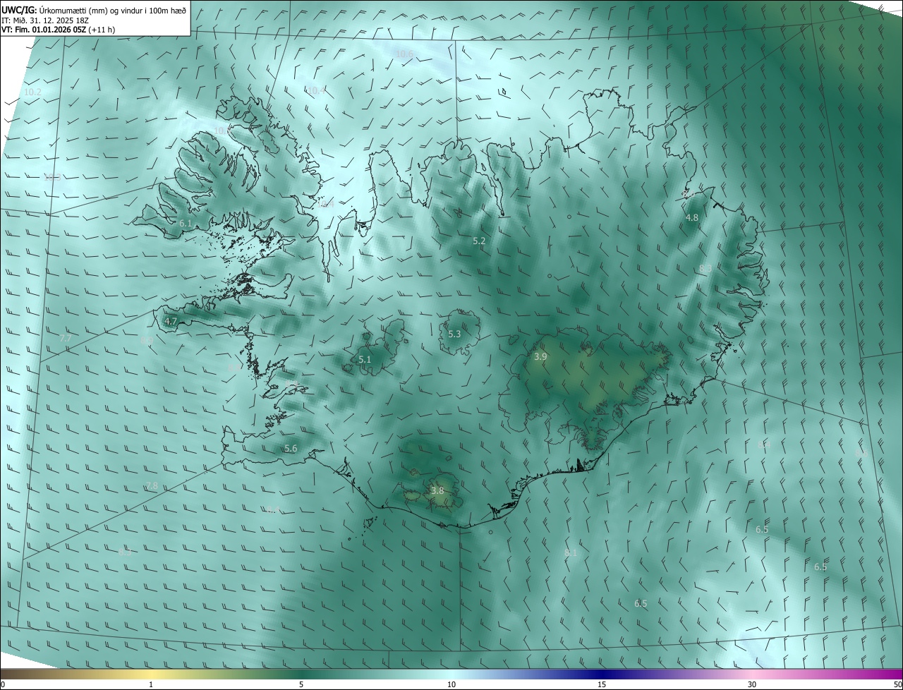Screen dimensions: 903x690
Task: Click the 5.6 value on Reykjanes peninsula
Action: pyautogui.click(x=291, y=449)
